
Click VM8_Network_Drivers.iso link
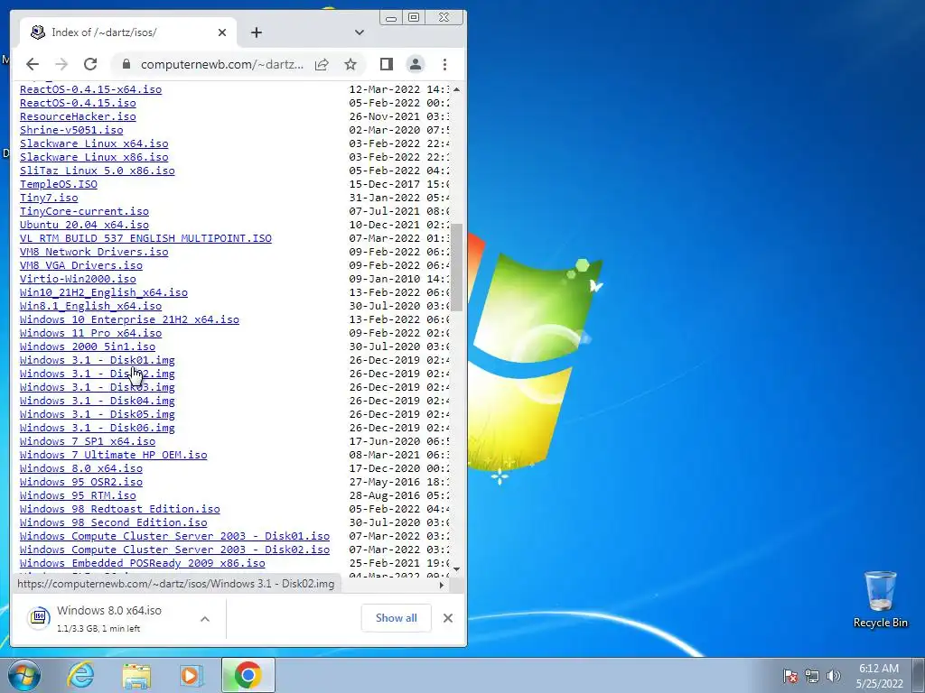point(94,253)
